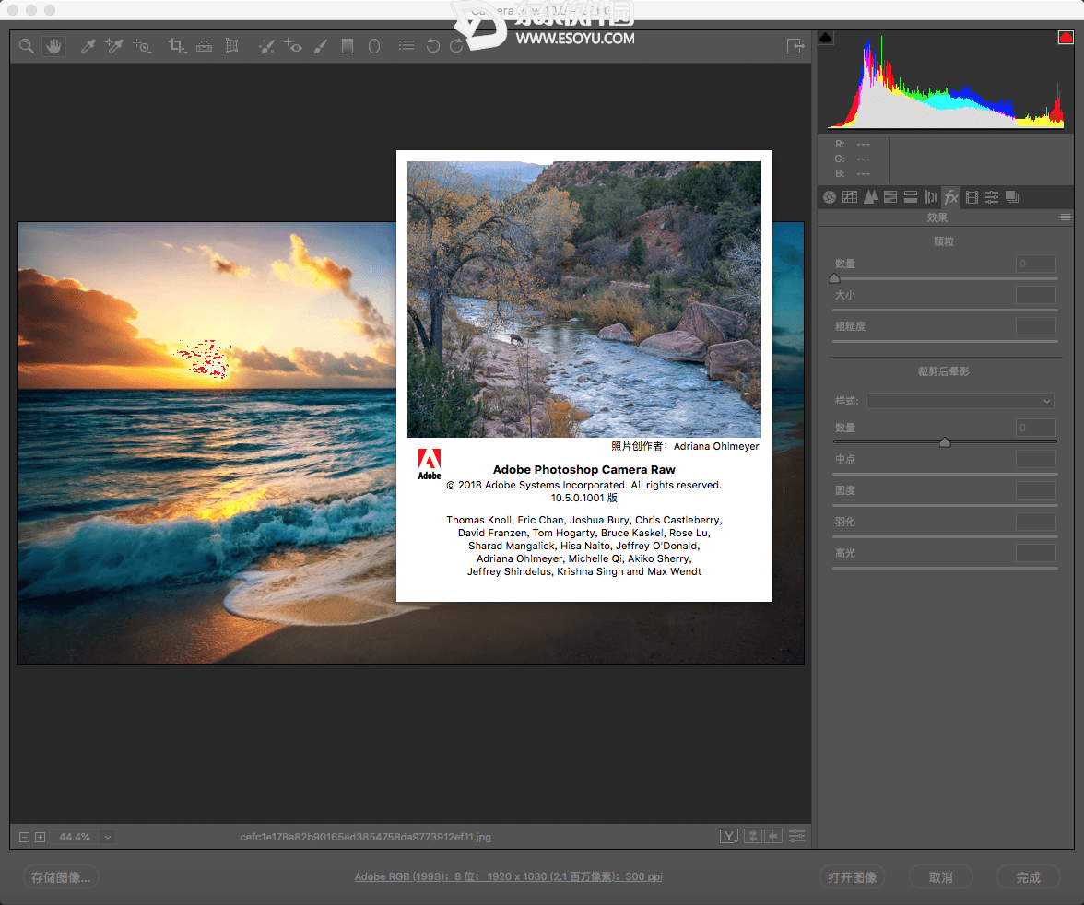Click the 中点 value field
This screenshot has height=905, width=1084.
[x=1036, y=459]
